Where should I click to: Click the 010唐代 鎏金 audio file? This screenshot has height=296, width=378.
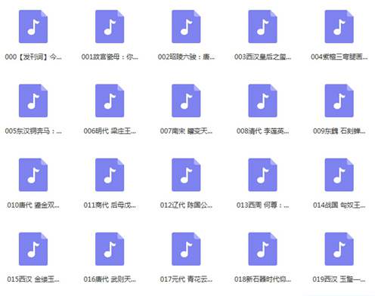33,175
